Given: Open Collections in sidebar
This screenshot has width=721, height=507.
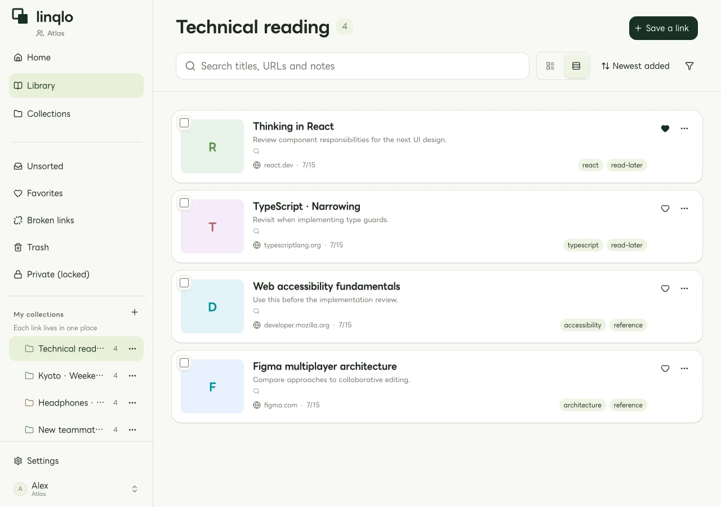Looking at the screenshot, I should [76, 114].
